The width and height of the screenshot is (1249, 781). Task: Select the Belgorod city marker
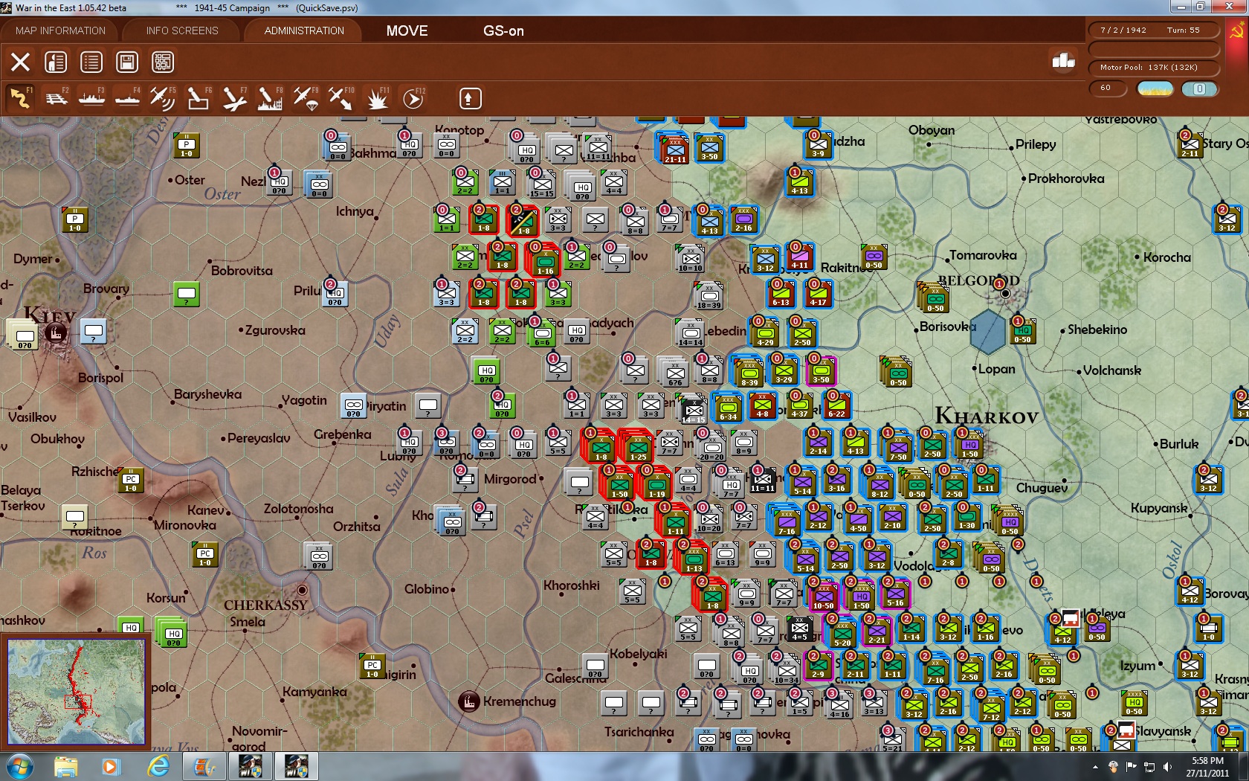point(1005,293)
